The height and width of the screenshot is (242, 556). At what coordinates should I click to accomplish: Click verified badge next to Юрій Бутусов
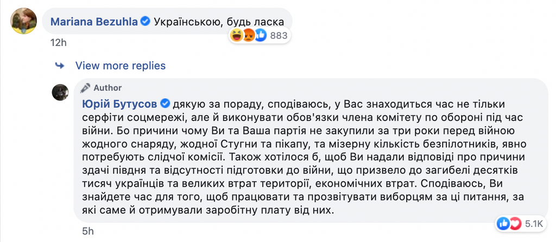coord(165,103)
